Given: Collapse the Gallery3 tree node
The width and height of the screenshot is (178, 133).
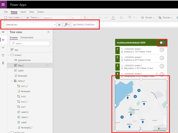Looking at the screenshot, I should click(x=12, y=81).
